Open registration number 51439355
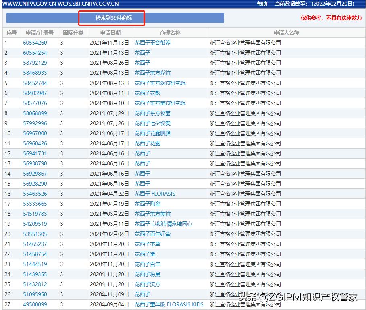 coord(35,274)
